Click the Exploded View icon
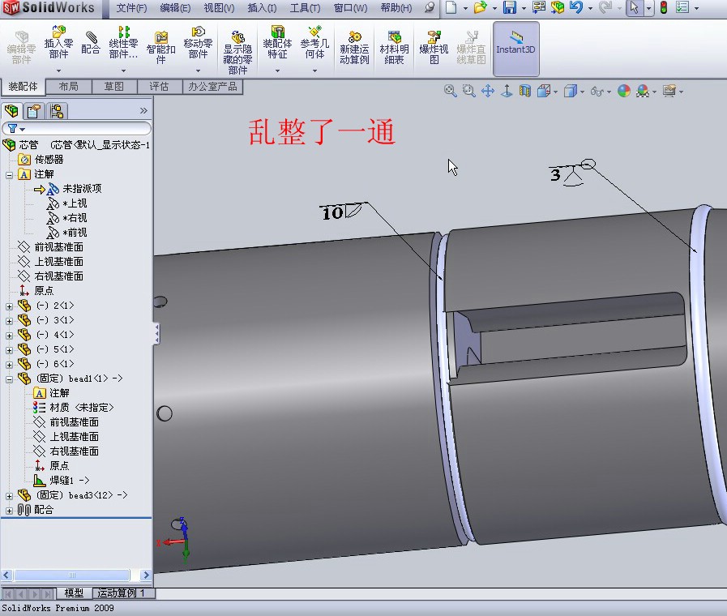The height and width of the screenshot is (616, 727). 434,47
